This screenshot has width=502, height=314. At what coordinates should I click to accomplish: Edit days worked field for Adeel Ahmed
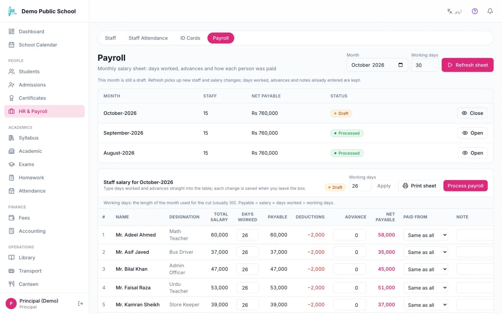pyautogui.click(x=248, y=235)
